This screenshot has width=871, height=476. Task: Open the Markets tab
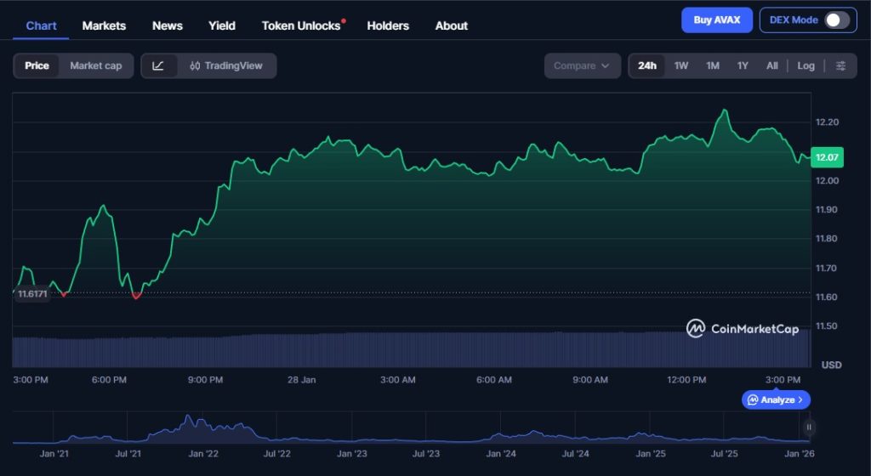click(x=104, y=25)
